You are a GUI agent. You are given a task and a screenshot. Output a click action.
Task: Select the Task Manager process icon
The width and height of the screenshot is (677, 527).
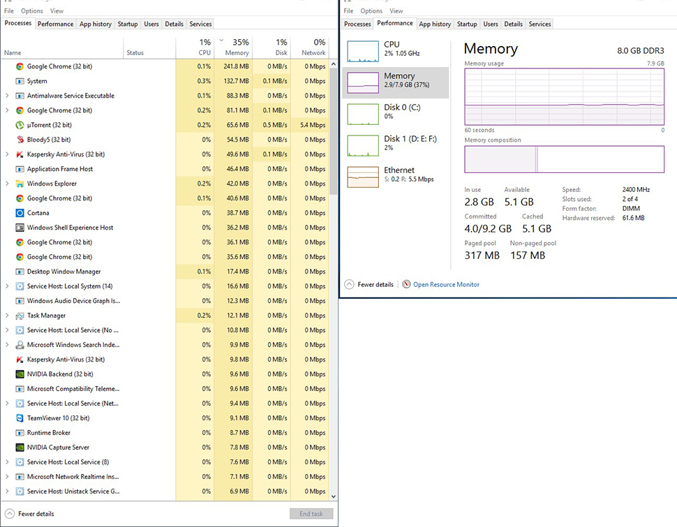(20, 316)
